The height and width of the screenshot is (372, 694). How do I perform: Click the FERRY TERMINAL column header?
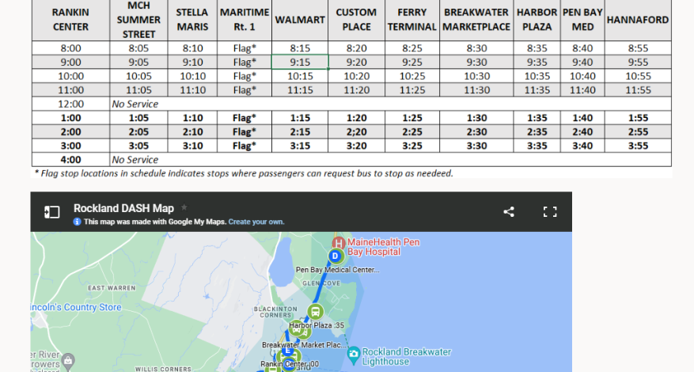click(x=411, y=19)
